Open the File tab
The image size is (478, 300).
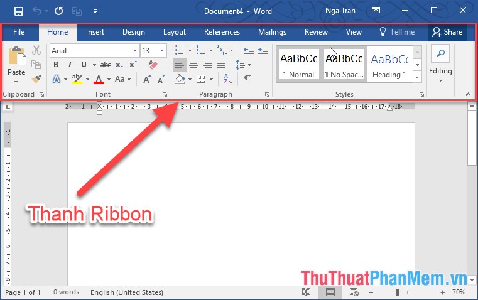(x=19, y=32)
